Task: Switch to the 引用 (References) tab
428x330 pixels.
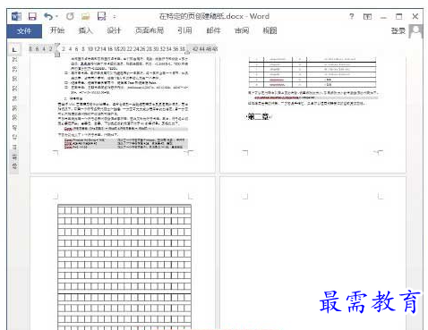Action: pos(184,30)
